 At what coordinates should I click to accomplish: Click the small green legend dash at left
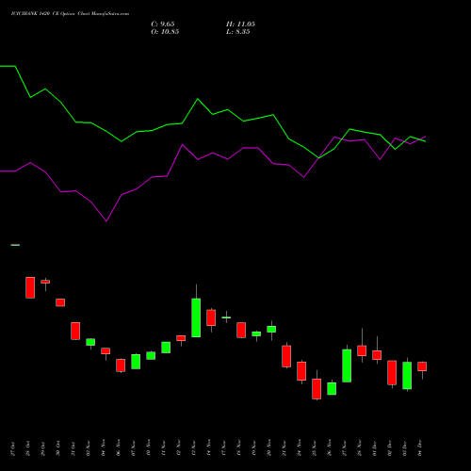pyautogui.click(x=15, y=245)
